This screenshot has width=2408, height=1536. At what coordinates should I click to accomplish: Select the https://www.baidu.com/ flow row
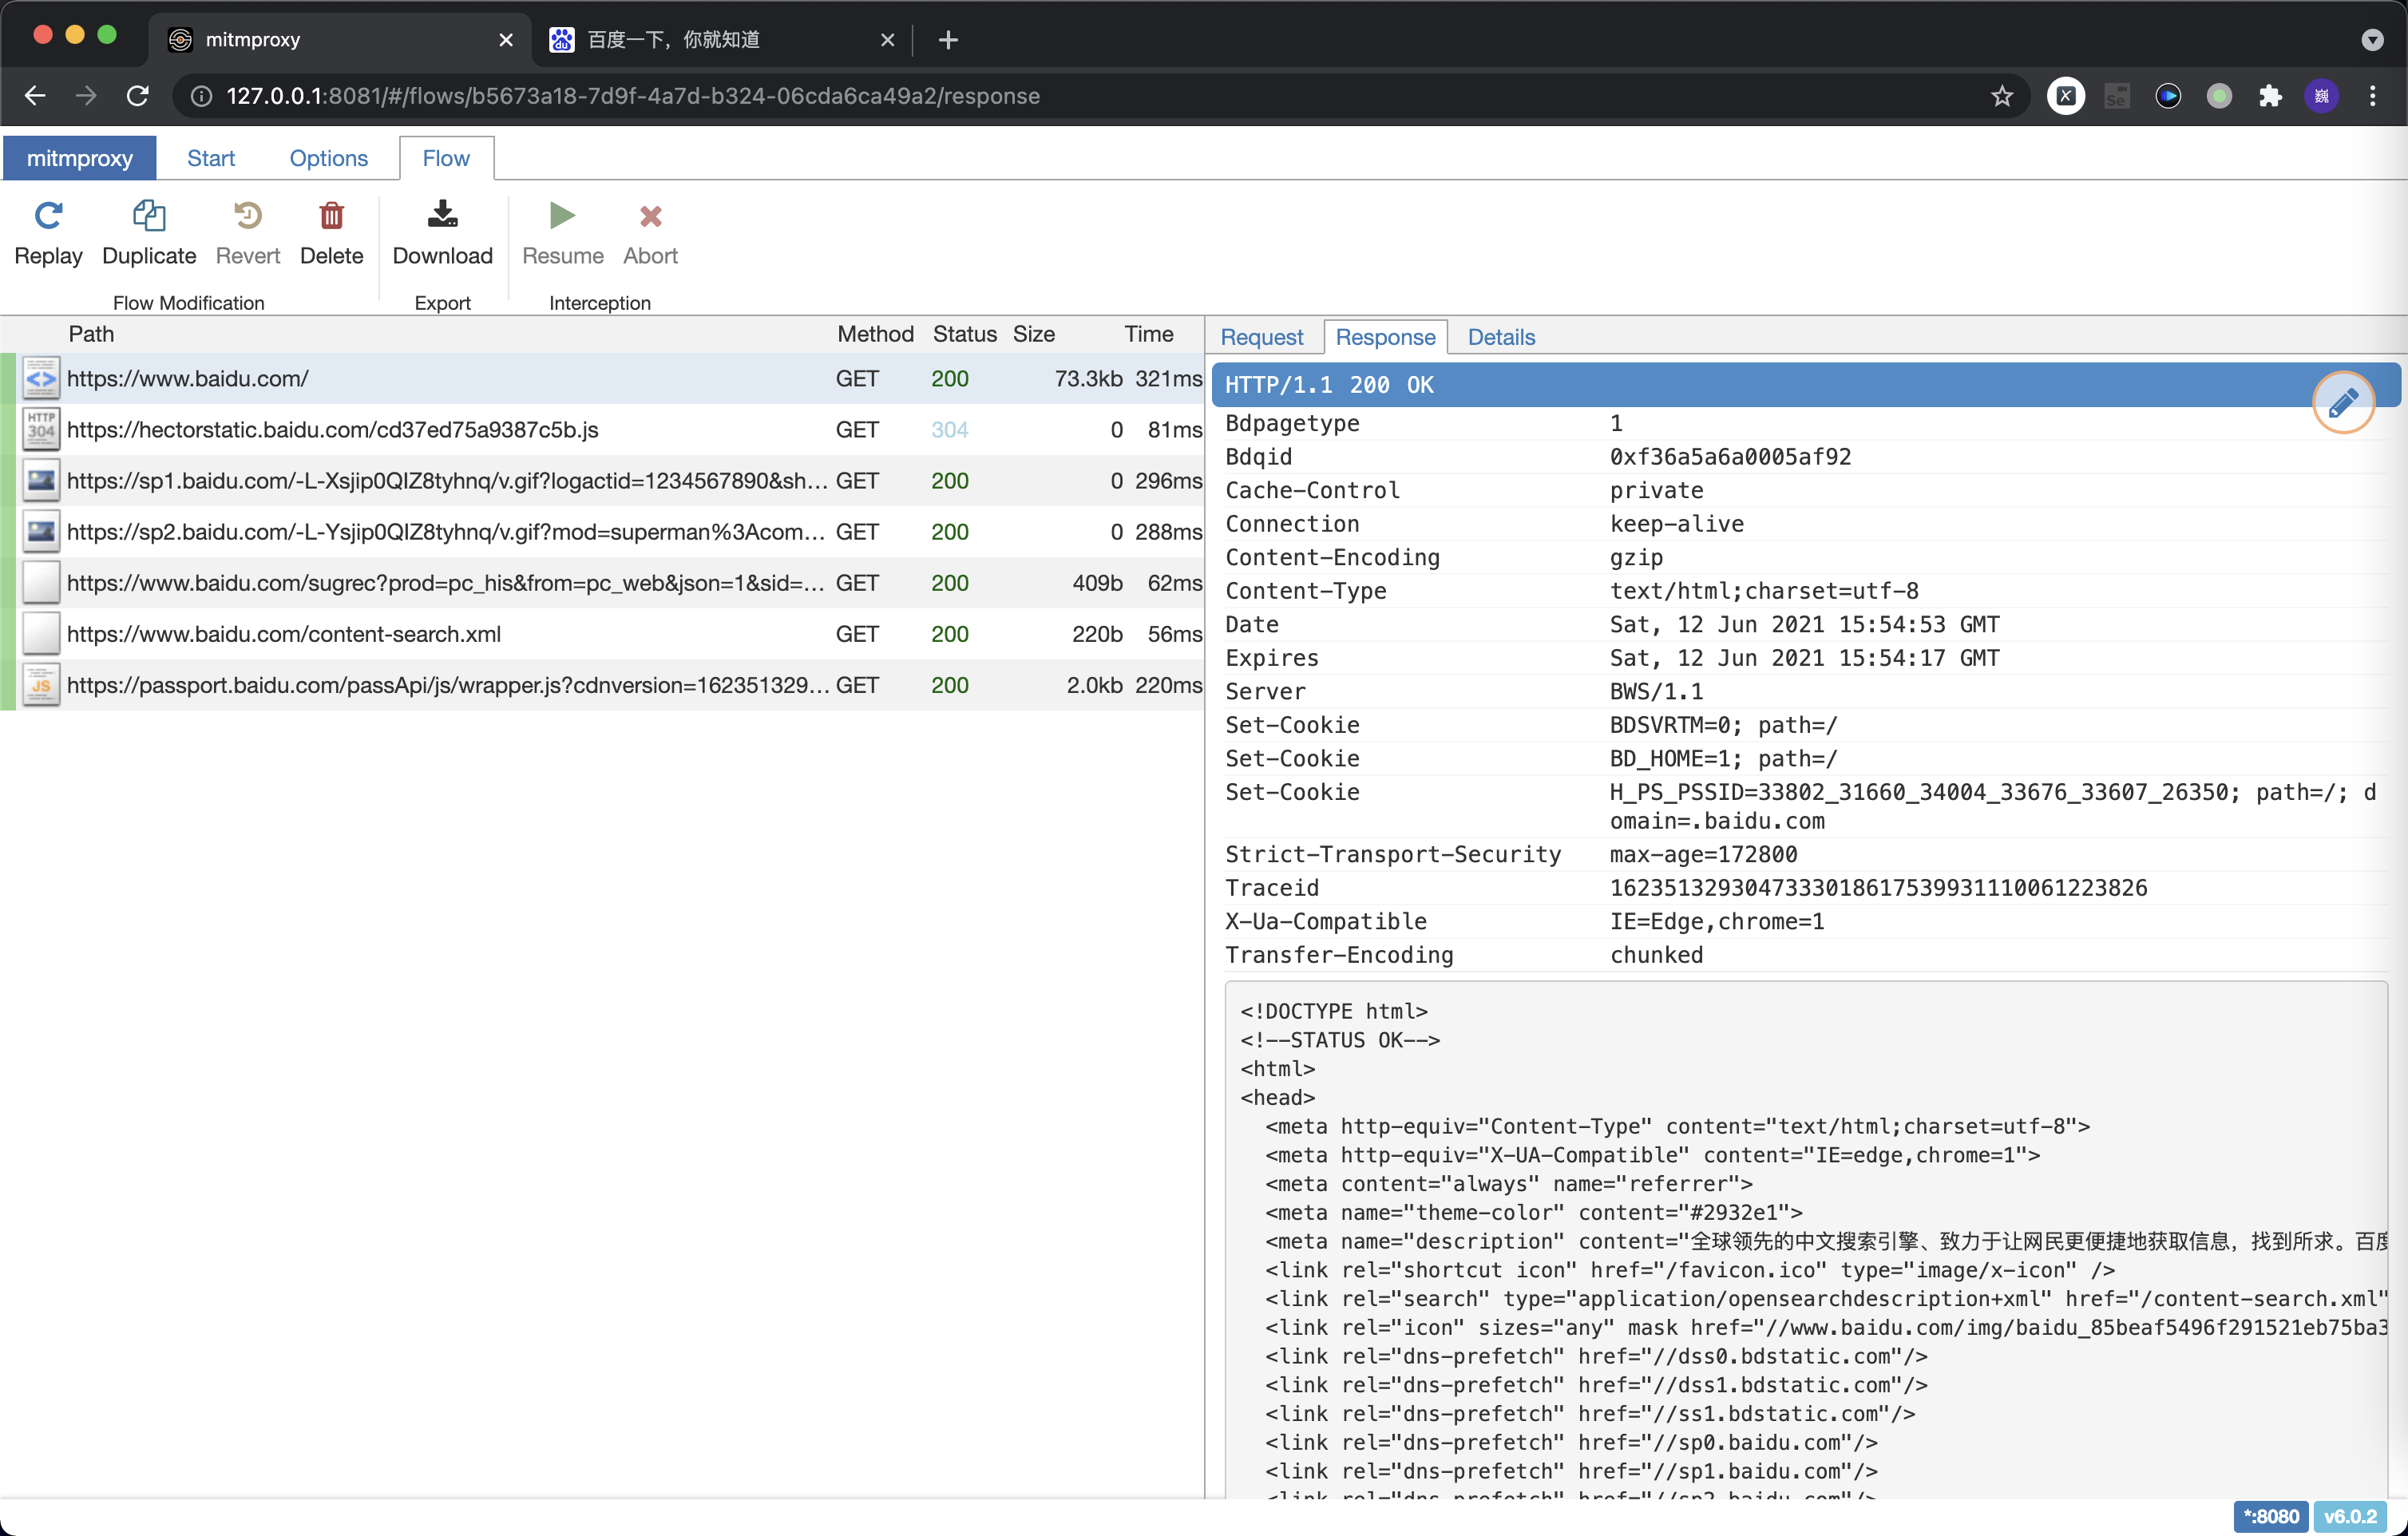602,379
